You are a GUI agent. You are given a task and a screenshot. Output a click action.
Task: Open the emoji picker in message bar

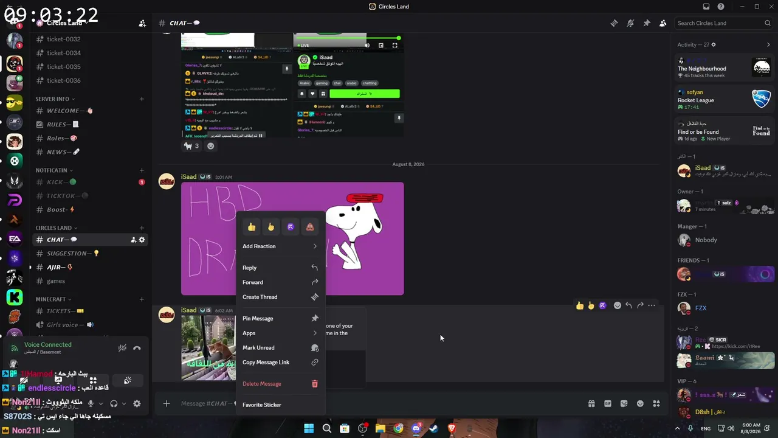[640, 403]
